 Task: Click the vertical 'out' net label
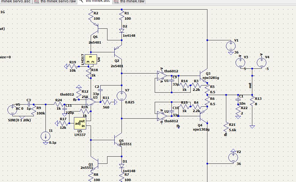(x=250, y=85)
